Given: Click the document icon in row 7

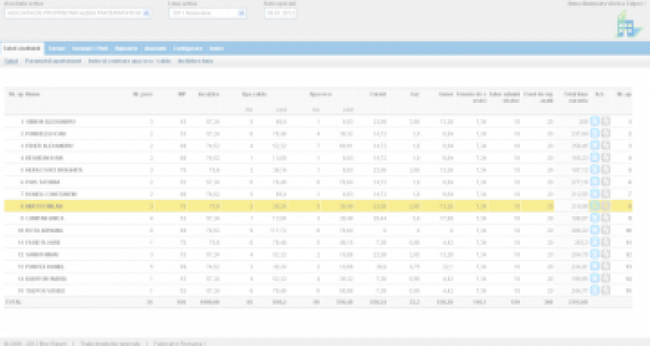Looking at the screenshot, I should (606, 194).
